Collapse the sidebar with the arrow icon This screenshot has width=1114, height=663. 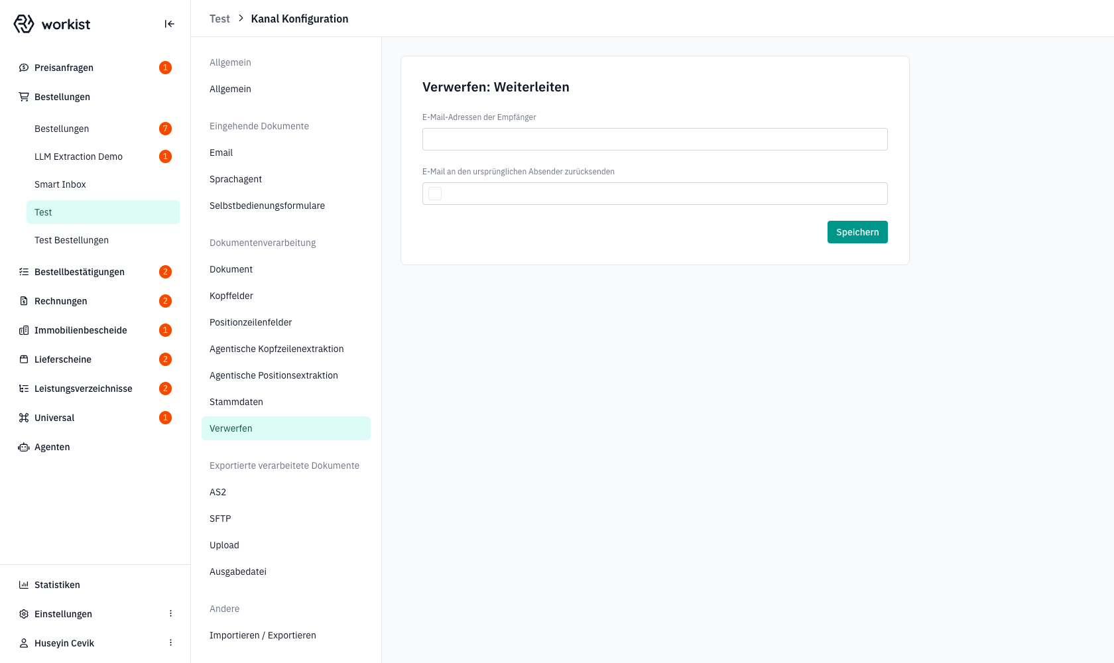(170, 24)
